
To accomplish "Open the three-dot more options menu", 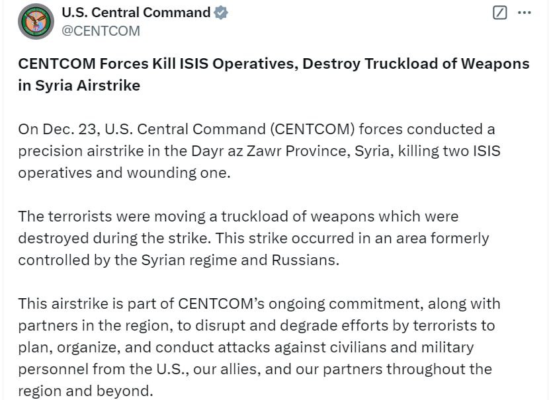I will coord(524,13).
